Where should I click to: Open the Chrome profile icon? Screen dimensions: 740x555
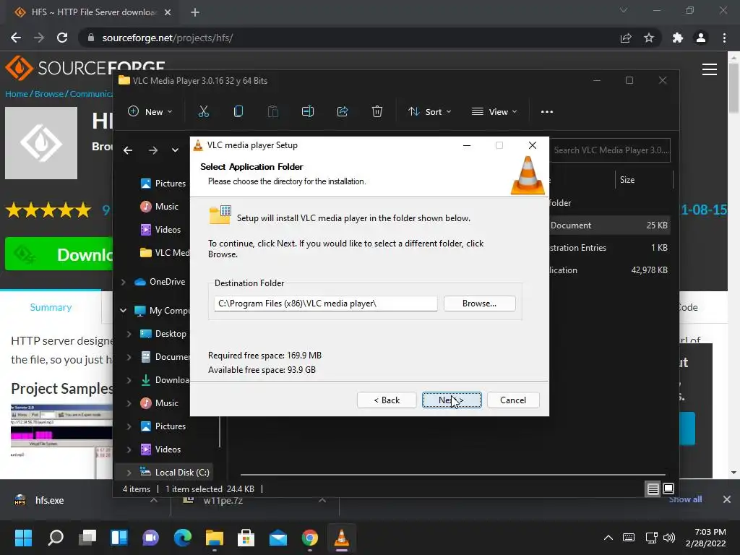pos(701,38)
